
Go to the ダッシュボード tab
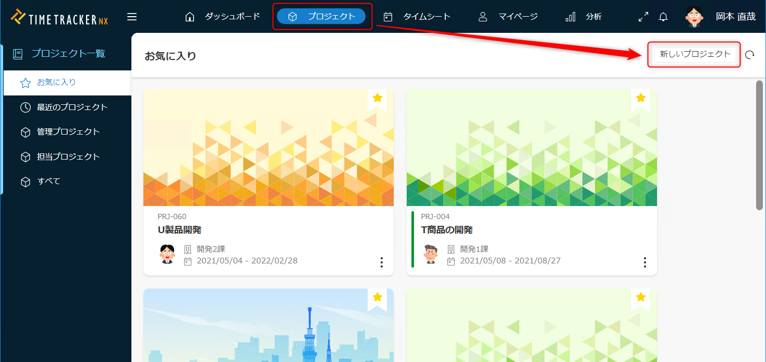point(223,17)
